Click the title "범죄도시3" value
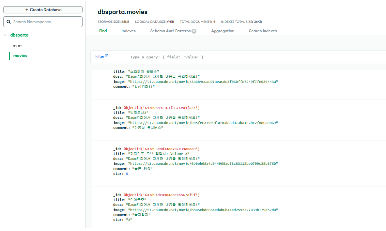The width and height of the screenshot is (386, 231). point(138,113)
